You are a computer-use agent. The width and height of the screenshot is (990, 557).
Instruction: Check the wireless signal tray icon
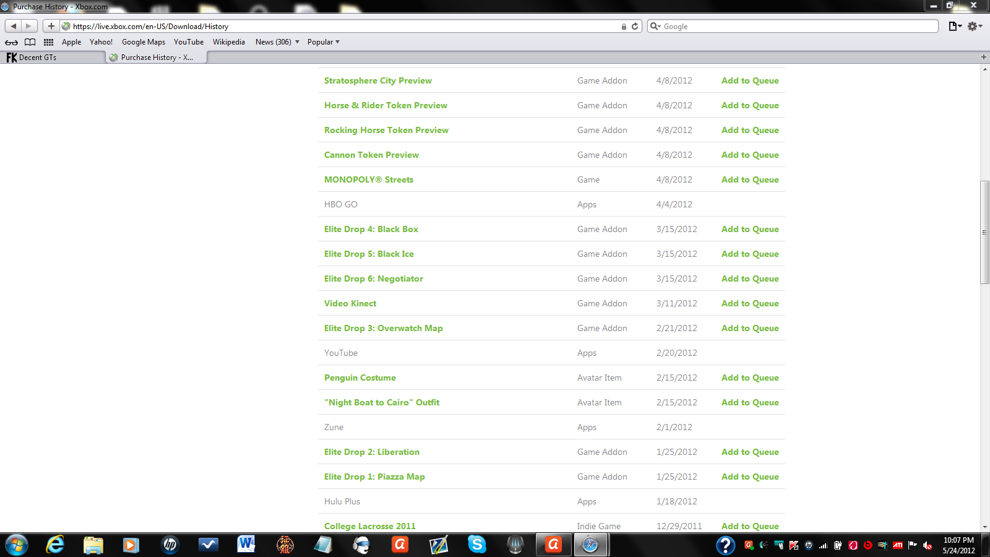824,545
